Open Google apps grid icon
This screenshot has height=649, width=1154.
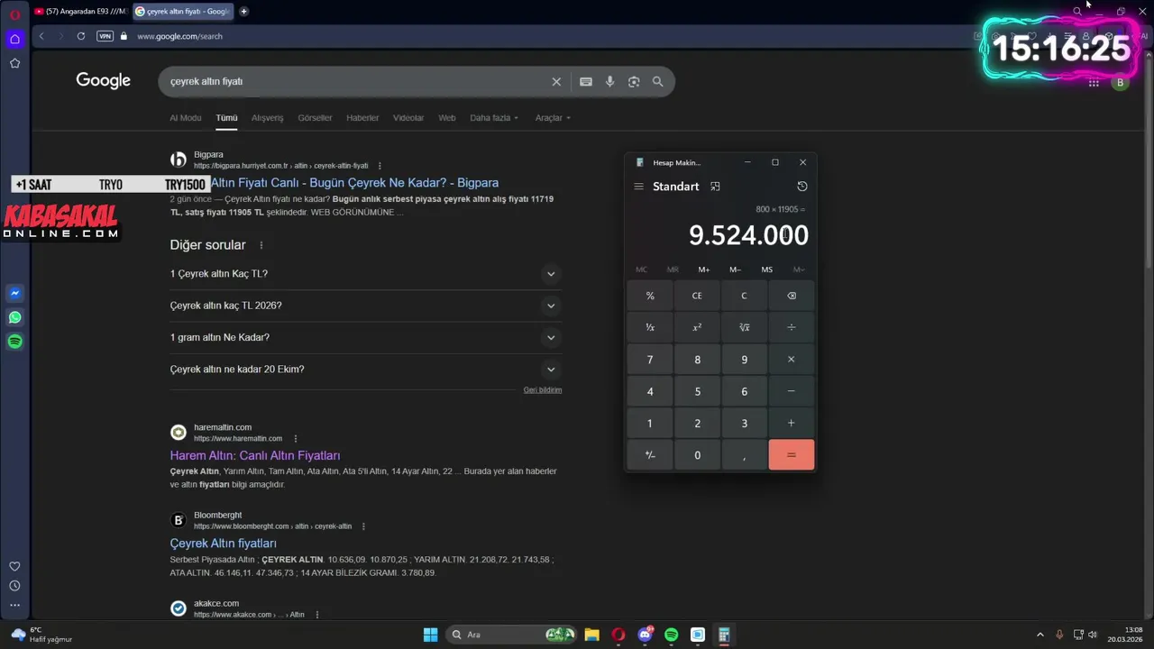click(1094, 83)
